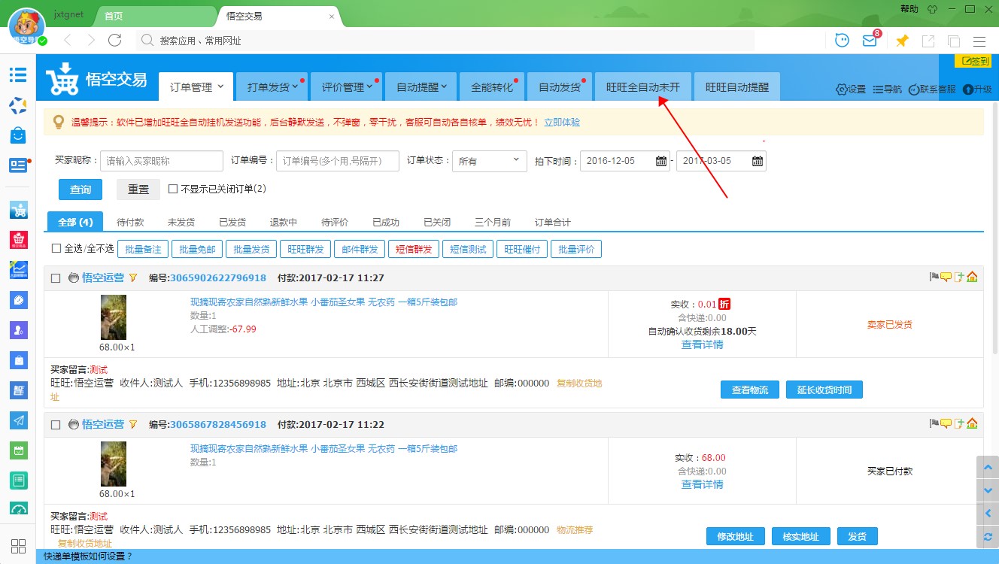Open the list menu icon atop the left sidebar

(18, 75)
